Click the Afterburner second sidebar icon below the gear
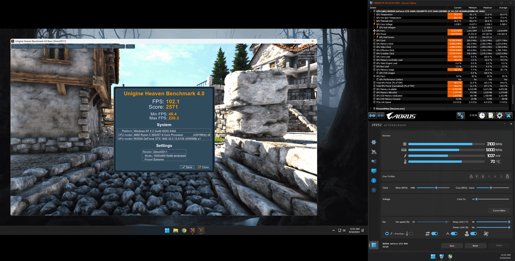This screenshot has width=515, height=261. click(373, 151)
